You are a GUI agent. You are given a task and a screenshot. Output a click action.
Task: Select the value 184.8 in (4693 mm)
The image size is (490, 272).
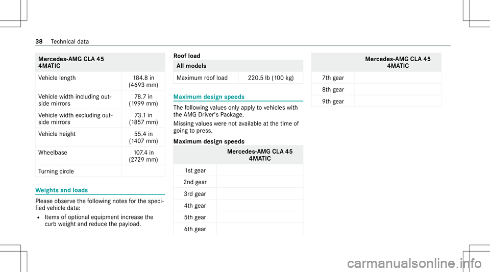(x=143, y=81)
